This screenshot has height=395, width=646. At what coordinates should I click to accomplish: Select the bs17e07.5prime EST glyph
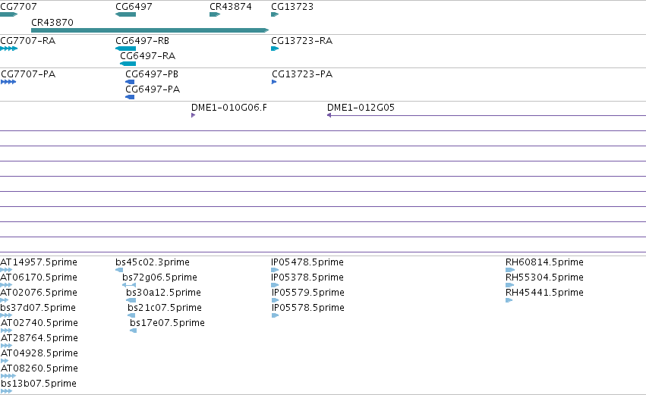[133, 331]
